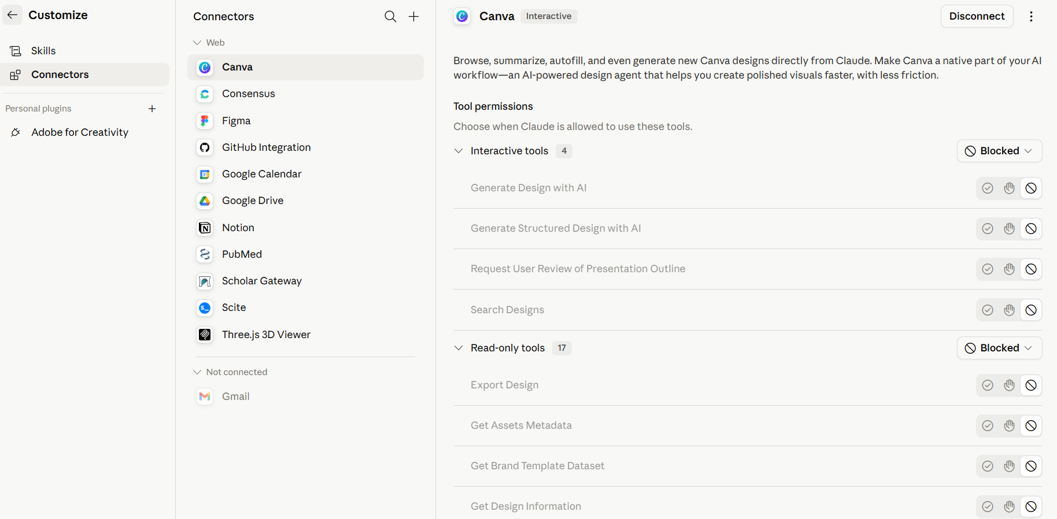Set Search Designs to needs approval
This screenshot has height=519, width=1057.
[1010, 310]
